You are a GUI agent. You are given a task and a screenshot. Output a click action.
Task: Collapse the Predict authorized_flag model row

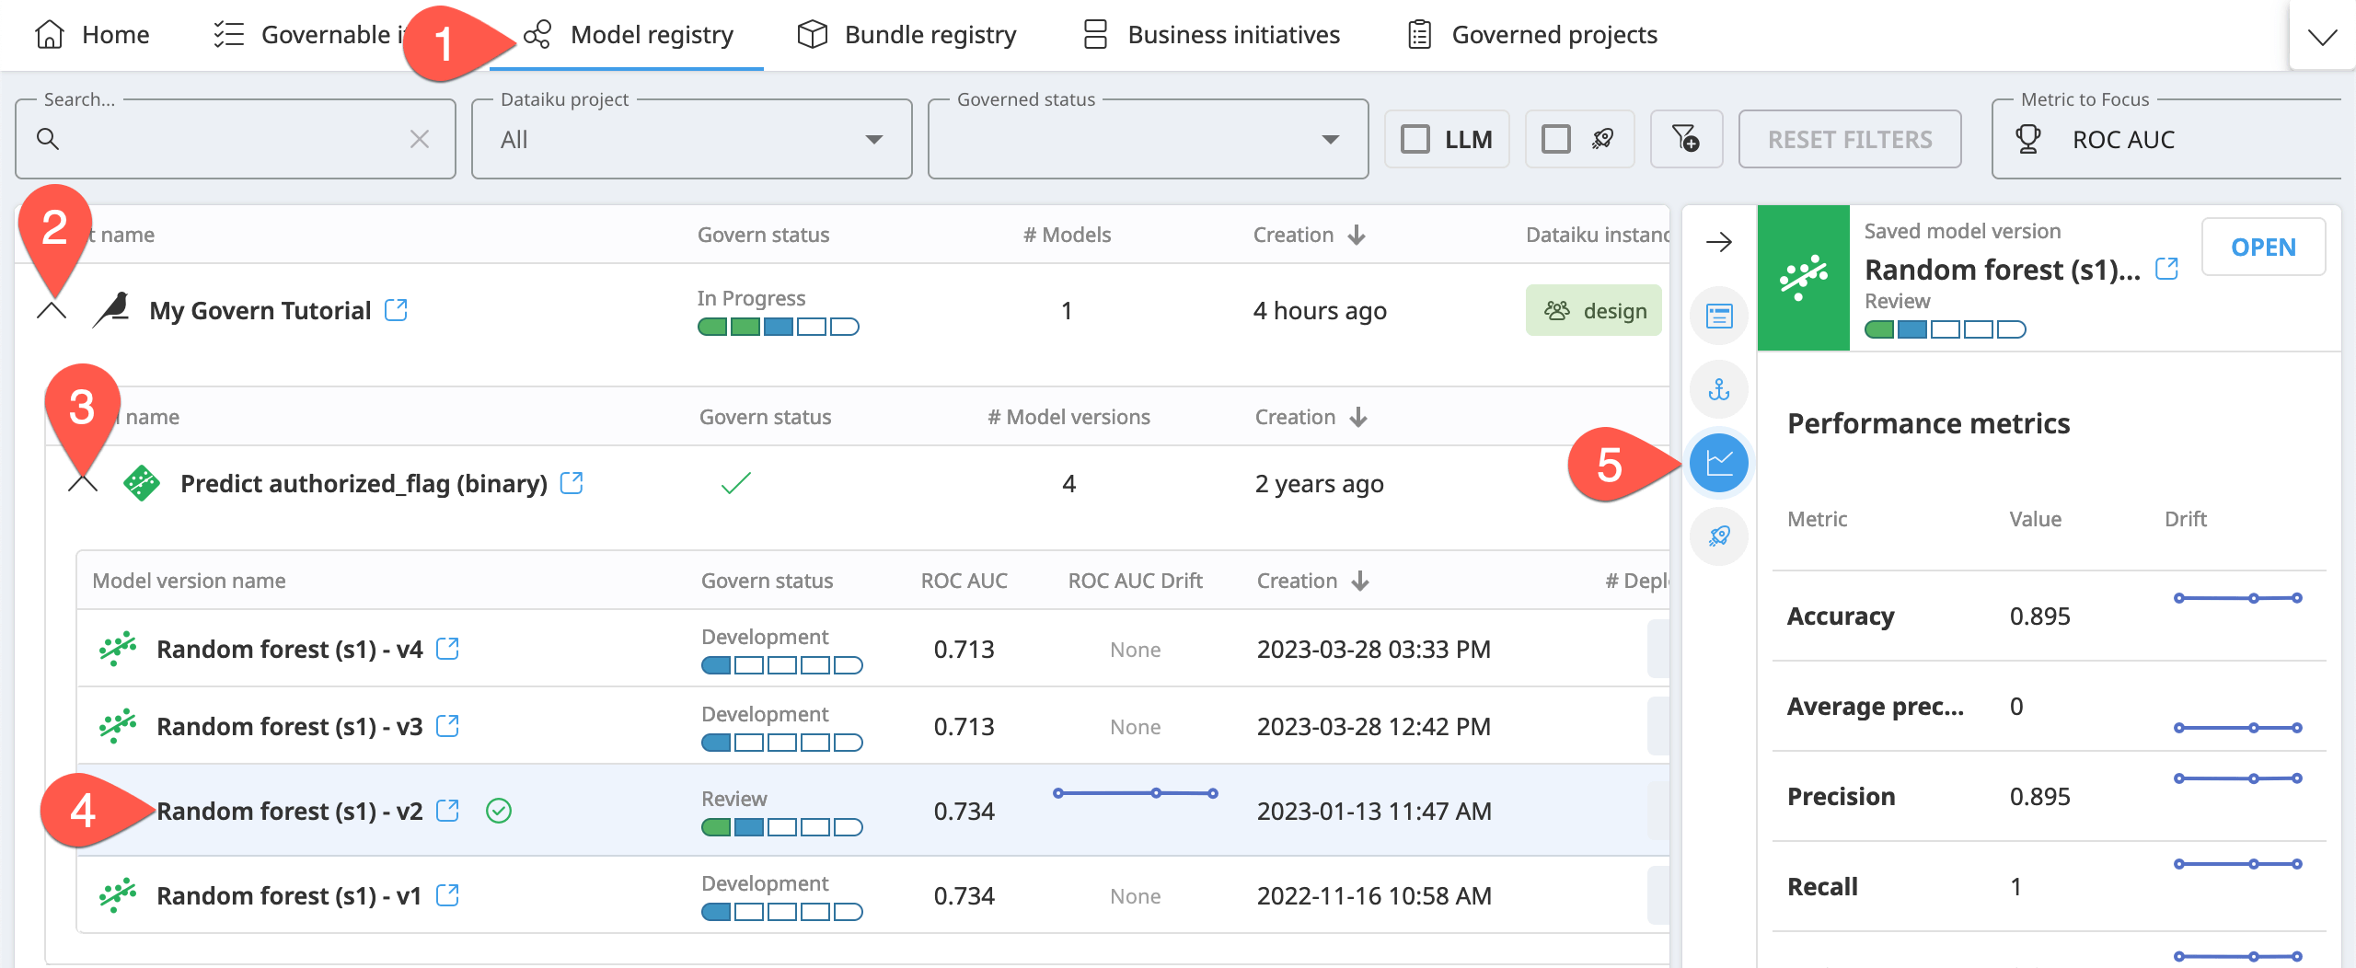83,483
